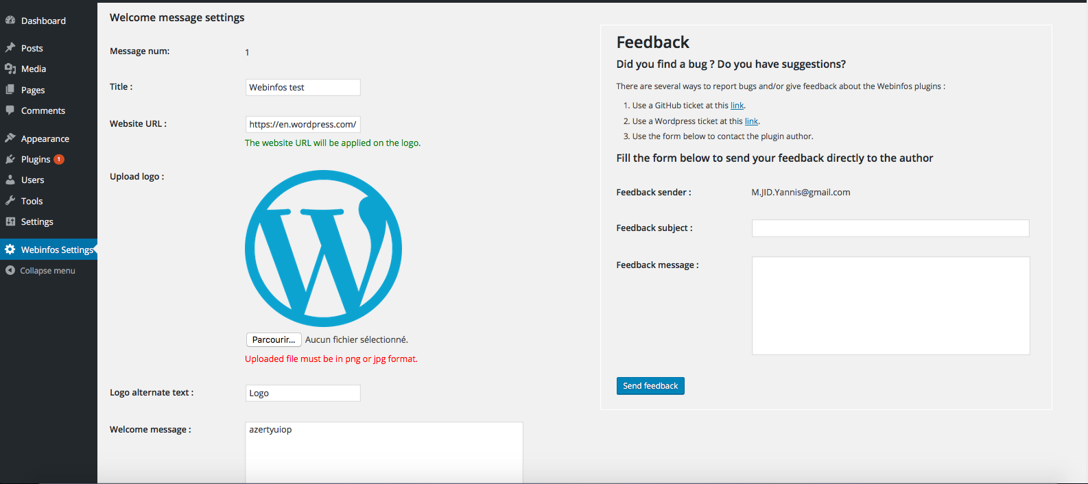
Task: Click the Media icon in sidebar
Action: click(10, 69)
